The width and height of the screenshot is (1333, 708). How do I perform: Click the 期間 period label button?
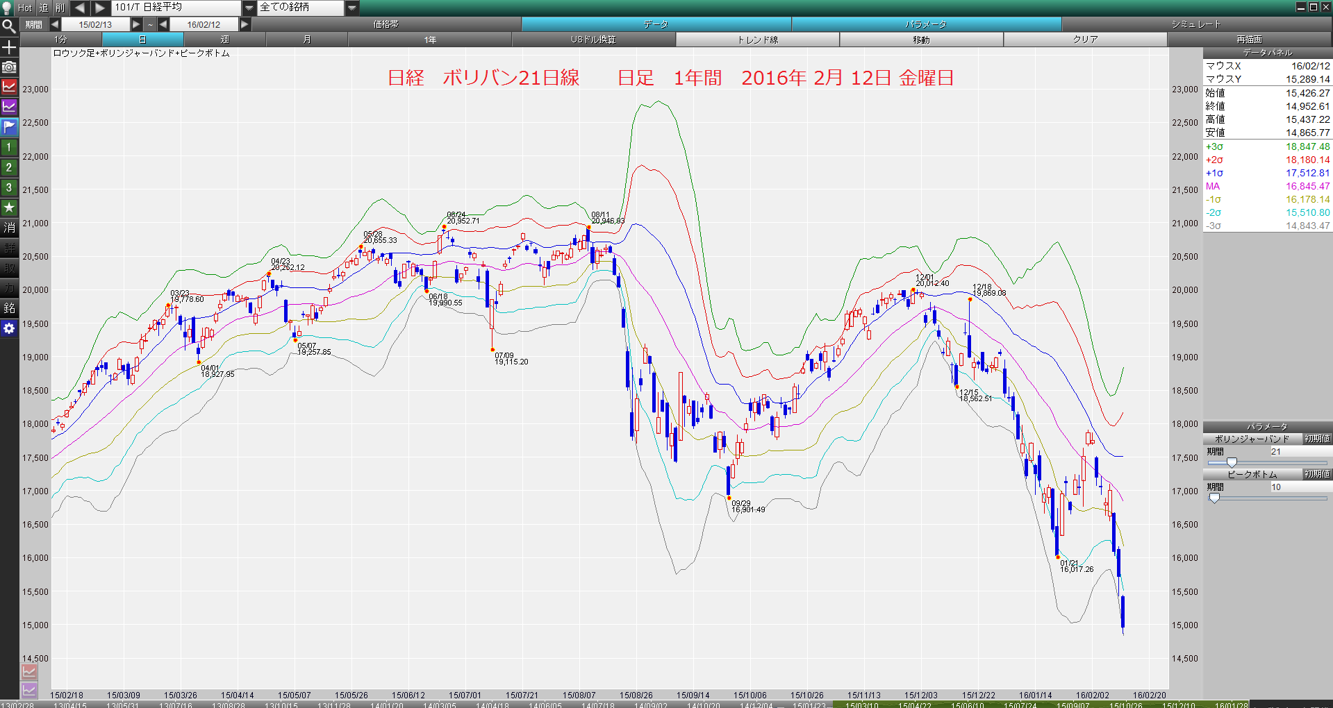click(34, 24)
